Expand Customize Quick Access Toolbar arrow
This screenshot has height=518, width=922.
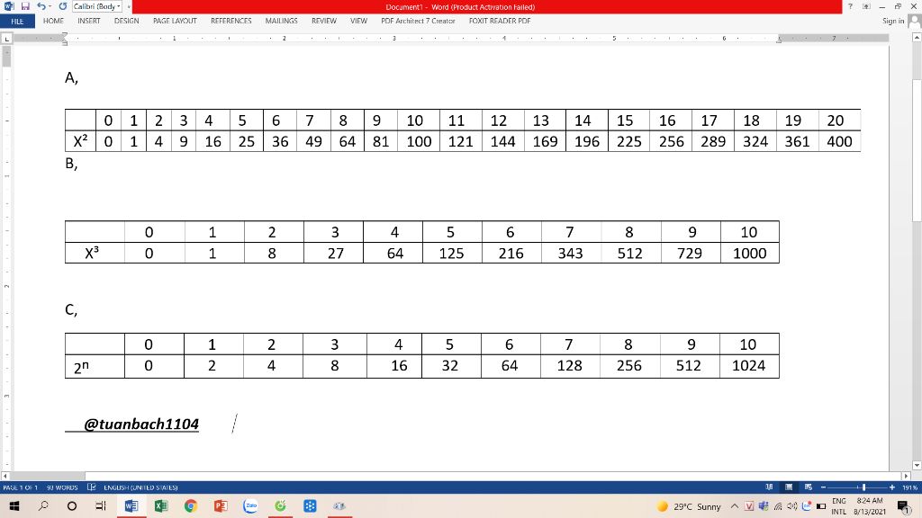pos(128,7)
